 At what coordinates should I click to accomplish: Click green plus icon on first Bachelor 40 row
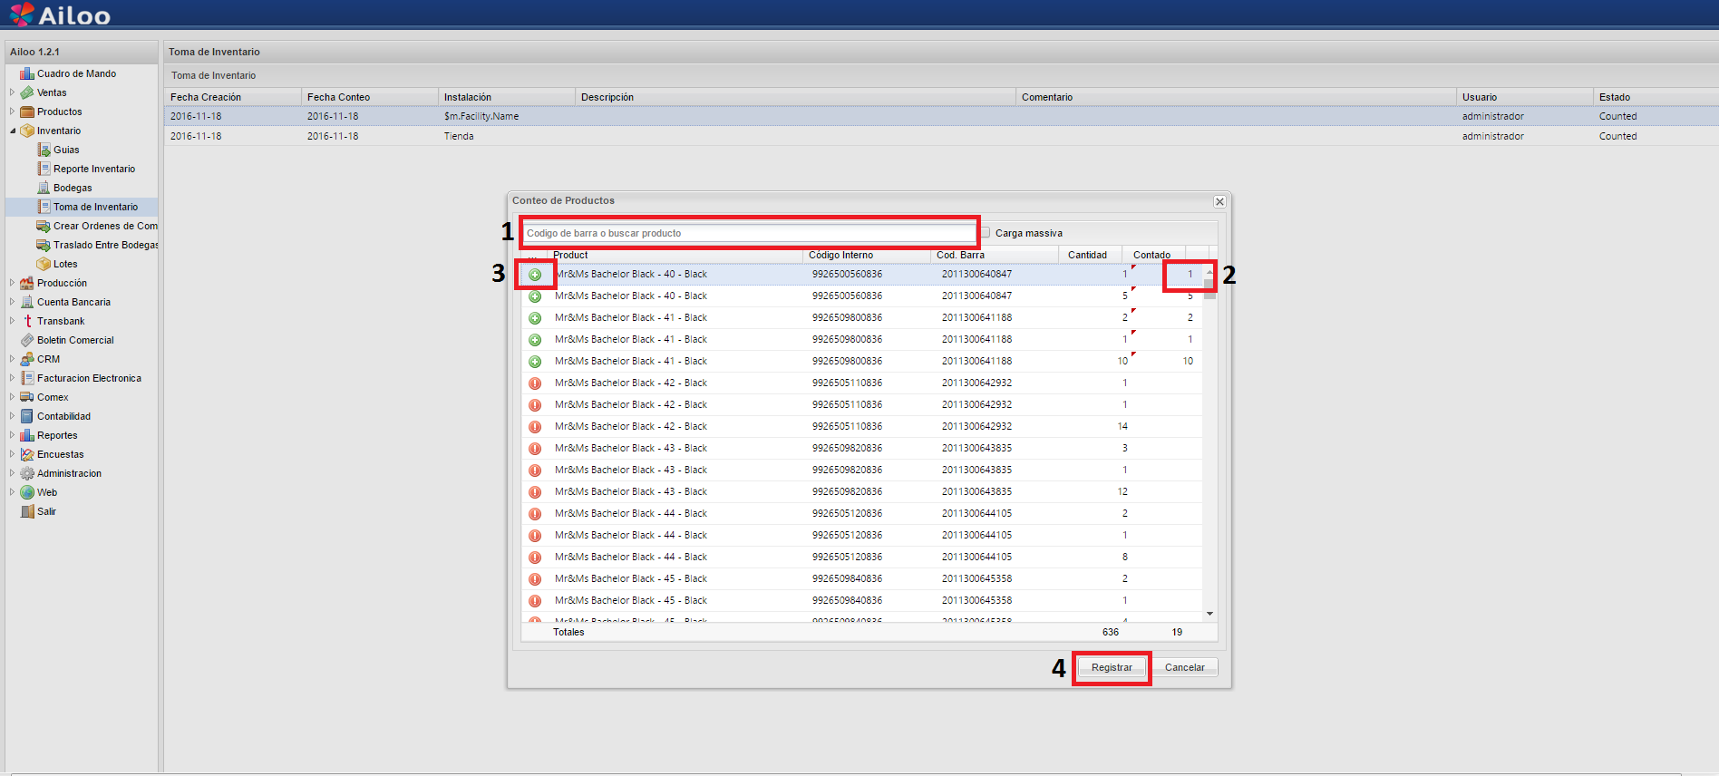tap(535, 275)
